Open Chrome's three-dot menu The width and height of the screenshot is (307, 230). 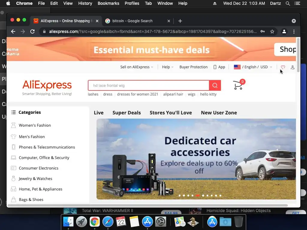[x=294, y=31]
